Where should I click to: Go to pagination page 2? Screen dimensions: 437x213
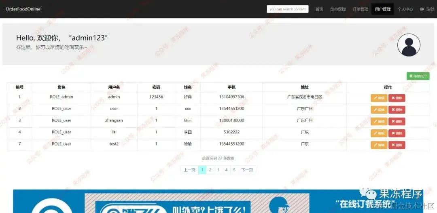coord(210,170)
